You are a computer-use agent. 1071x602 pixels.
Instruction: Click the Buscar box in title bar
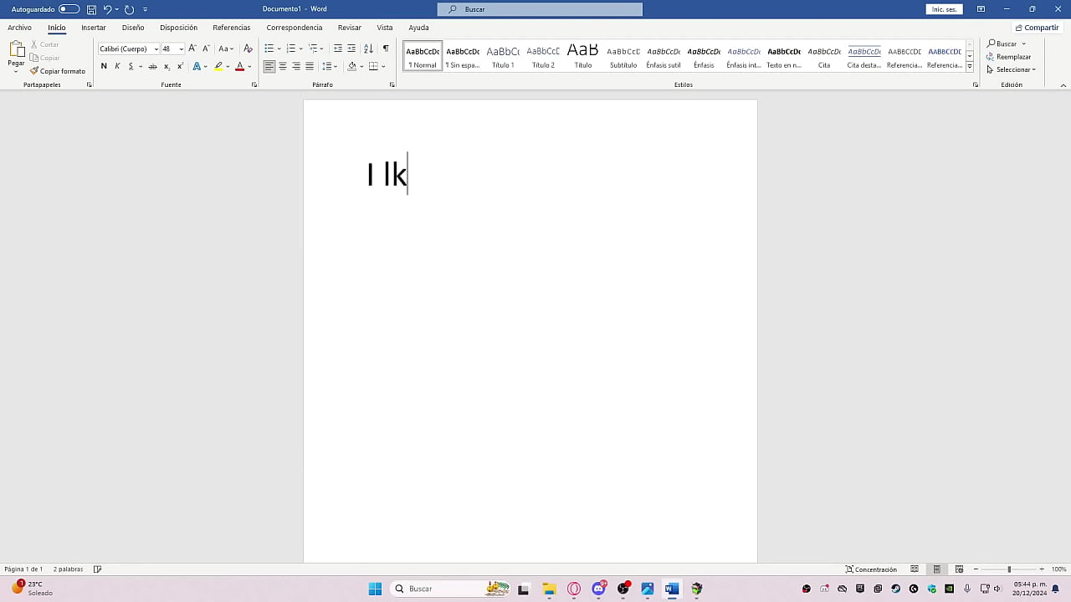pos(540,9)
